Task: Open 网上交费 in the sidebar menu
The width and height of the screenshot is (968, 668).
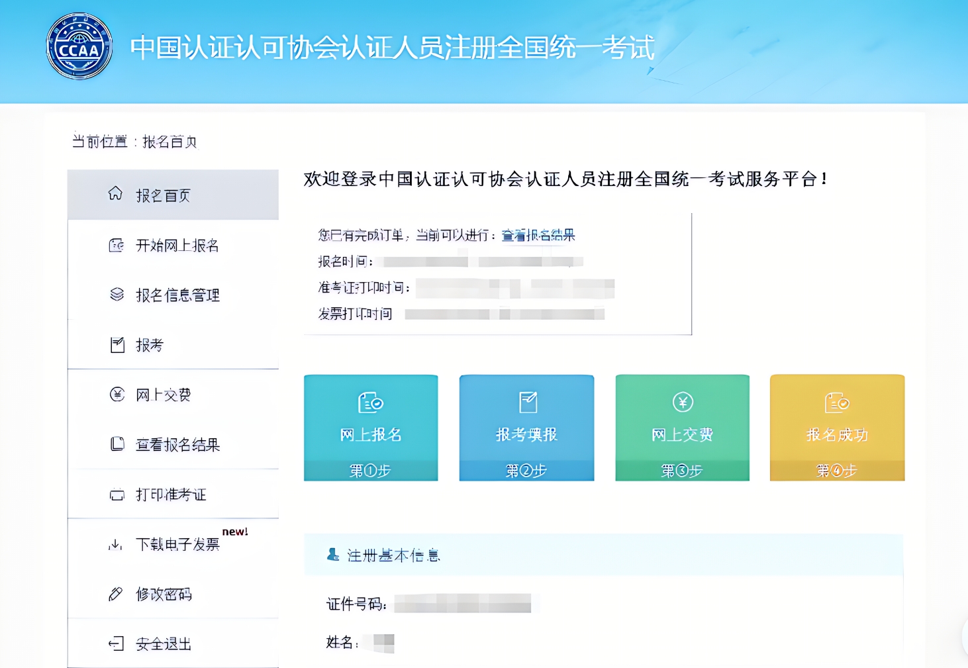Action: coord(173,395)
